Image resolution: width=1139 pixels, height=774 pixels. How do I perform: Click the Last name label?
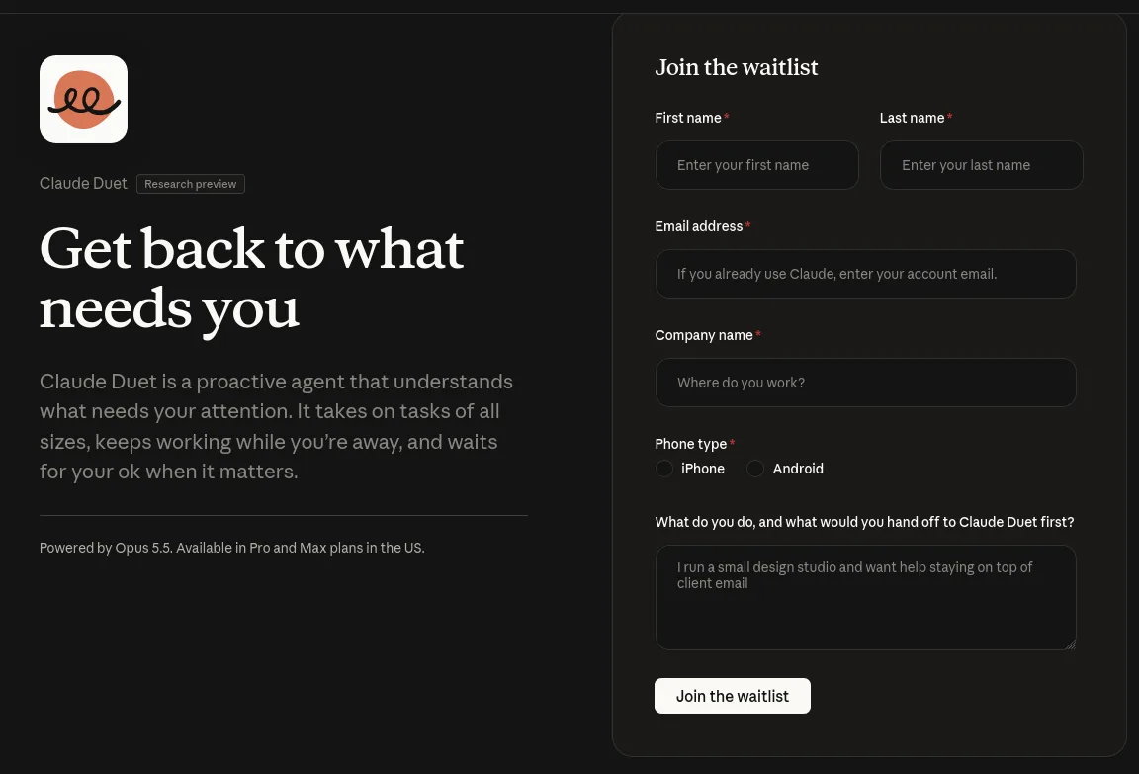(x=912, y=118)
